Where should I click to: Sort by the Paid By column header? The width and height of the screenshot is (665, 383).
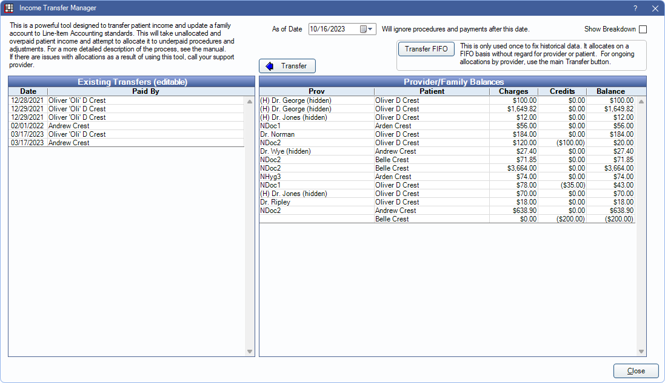[145, 91]
